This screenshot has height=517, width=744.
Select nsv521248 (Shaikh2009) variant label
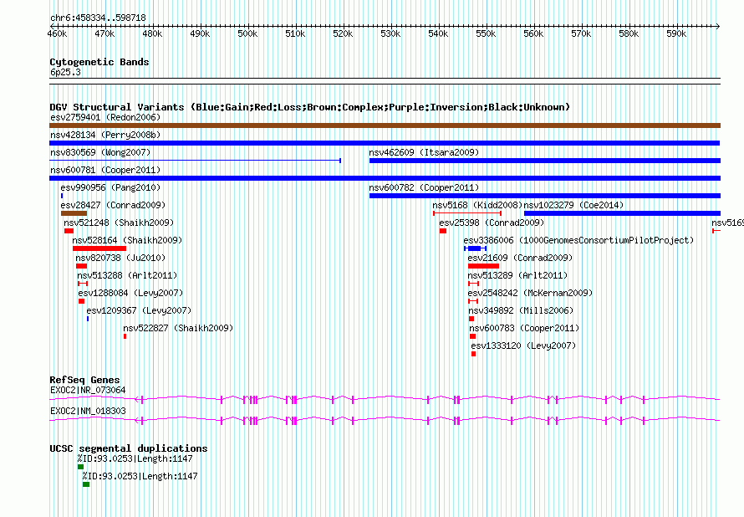[x=119, y=223]
